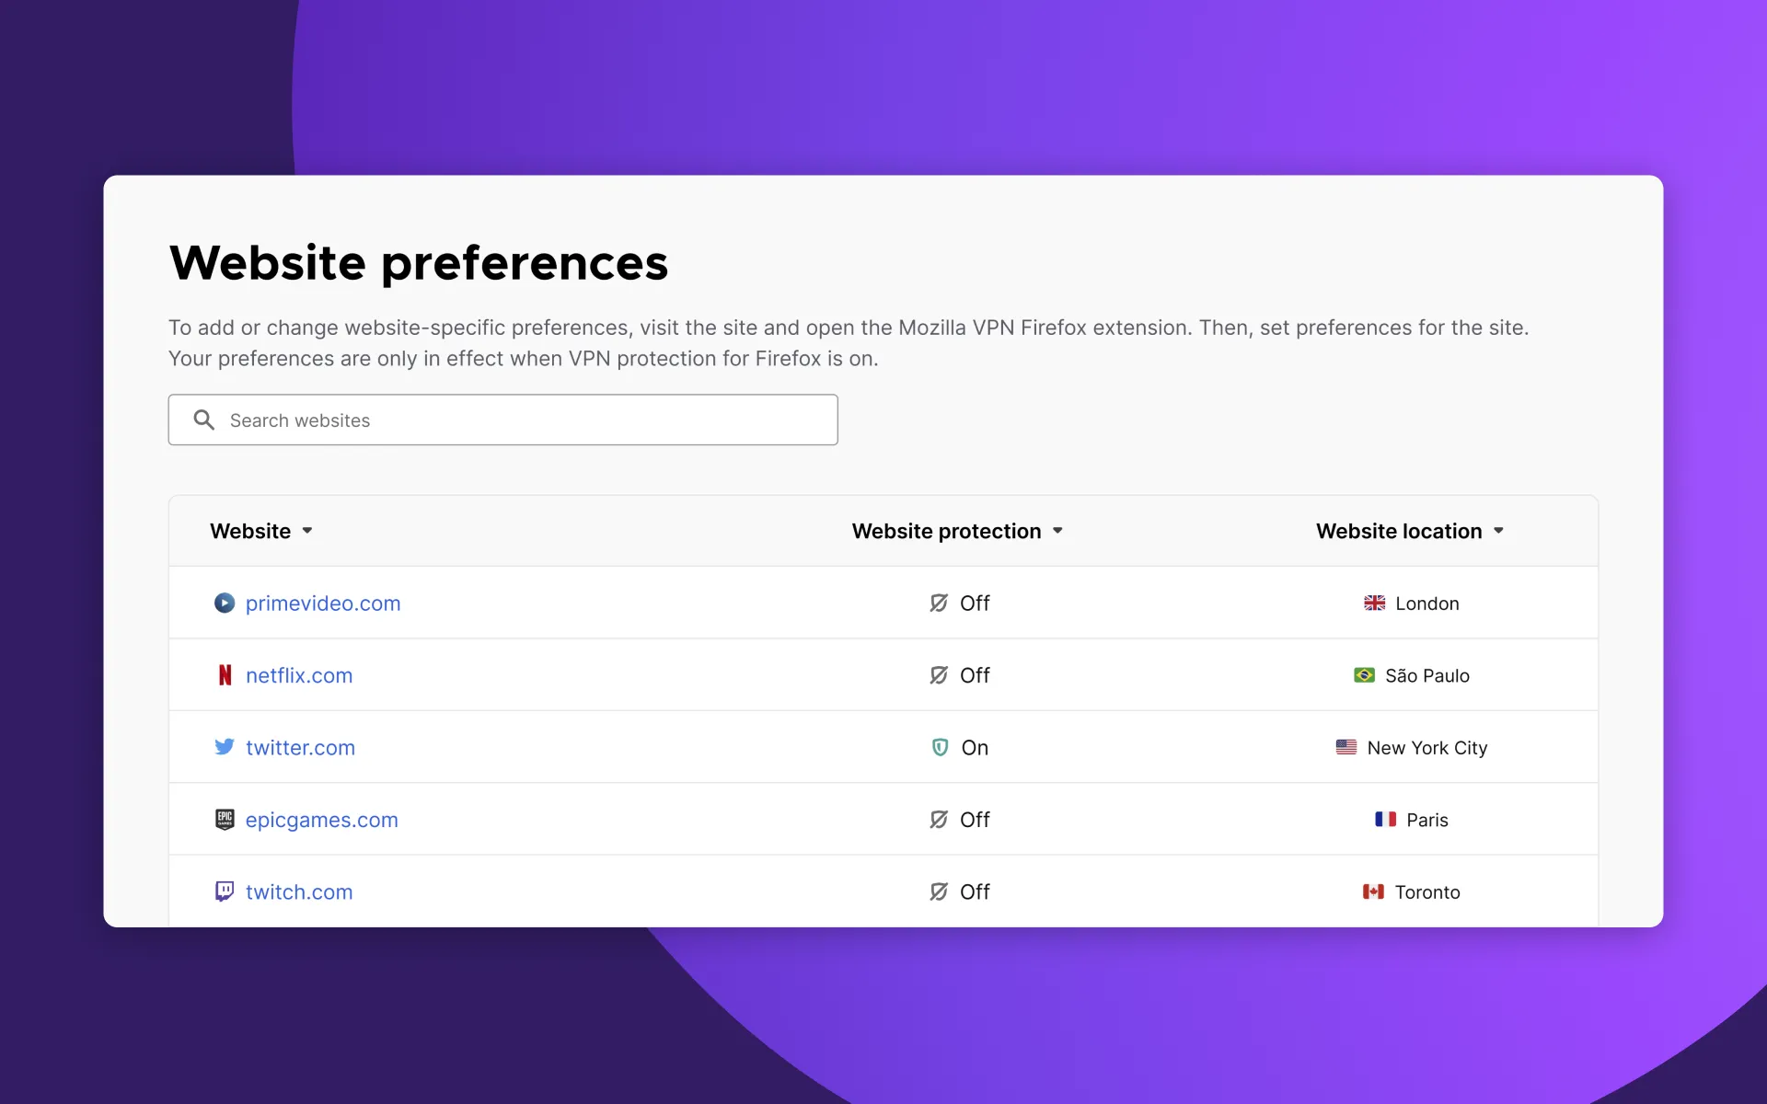Viewport: 1767px width, 1104px height.
Task: Select the New York City location text
Action: point(1426,748)
